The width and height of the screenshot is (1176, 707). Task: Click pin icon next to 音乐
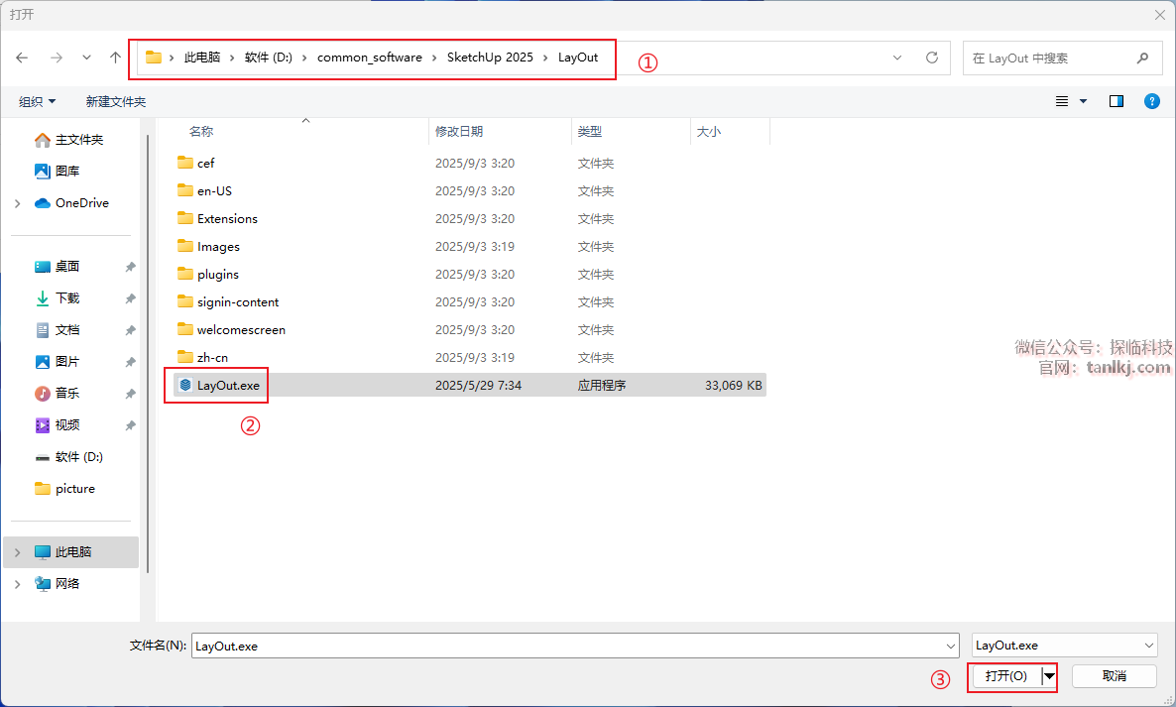(130, 394)
